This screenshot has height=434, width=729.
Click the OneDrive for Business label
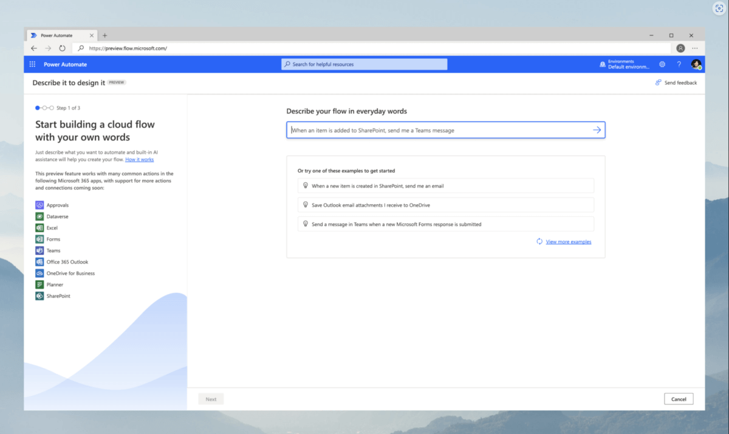(x=70, y=274)
